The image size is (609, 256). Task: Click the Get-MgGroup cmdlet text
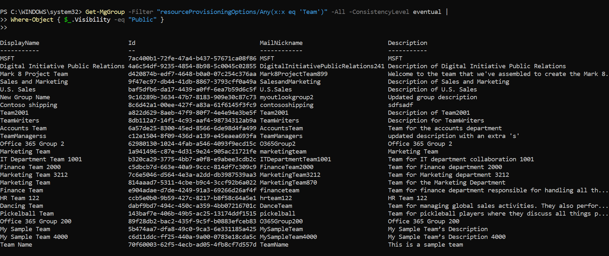[x=105, y=12]
